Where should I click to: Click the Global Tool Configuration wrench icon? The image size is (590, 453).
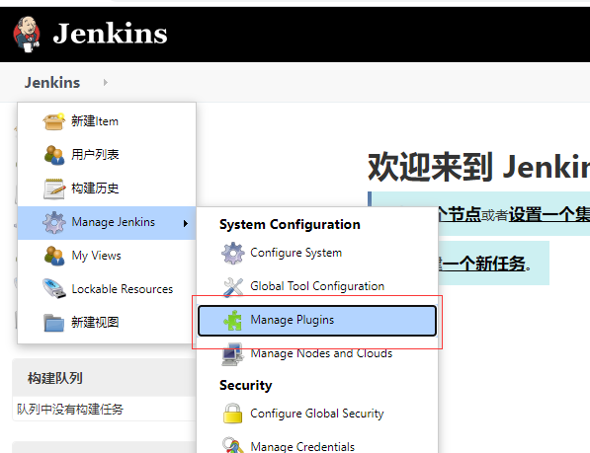[x=233, y=287]
